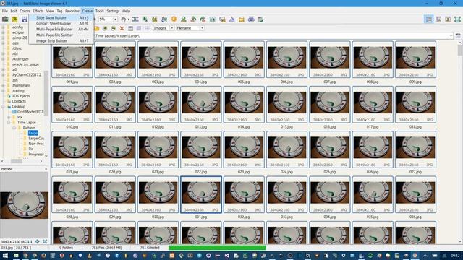The width and height of the screenshot is (463, 260).
Task: Click the taskbar clock showing 09:12
Action: [455, 255]
